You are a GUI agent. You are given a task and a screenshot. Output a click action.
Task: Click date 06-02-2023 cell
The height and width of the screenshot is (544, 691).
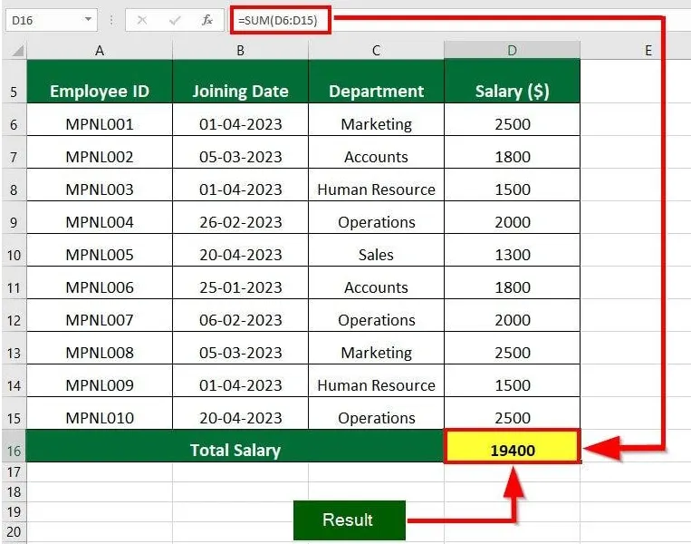(240, 316)
